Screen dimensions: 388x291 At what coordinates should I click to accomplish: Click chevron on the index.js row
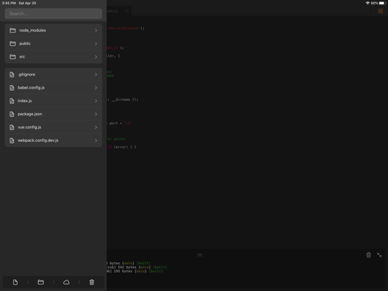click(x=96, y=101)
